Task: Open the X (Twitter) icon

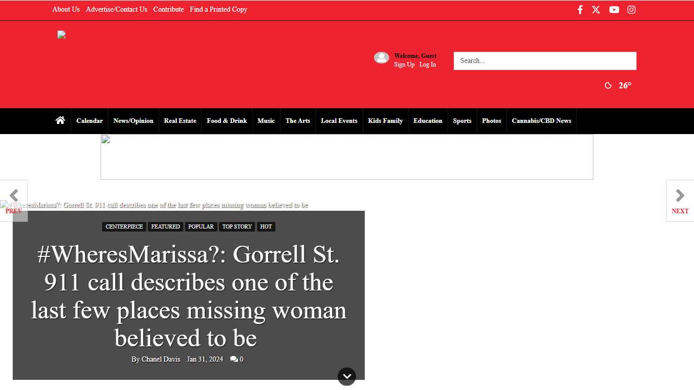Action: [595, 10]
